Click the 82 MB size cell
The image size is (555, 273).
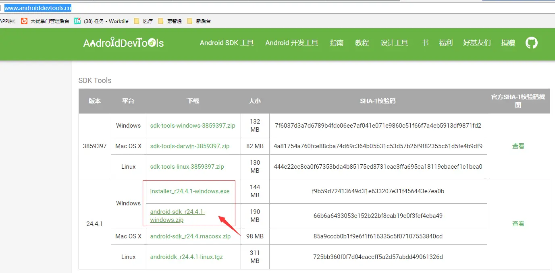point(255,146)
